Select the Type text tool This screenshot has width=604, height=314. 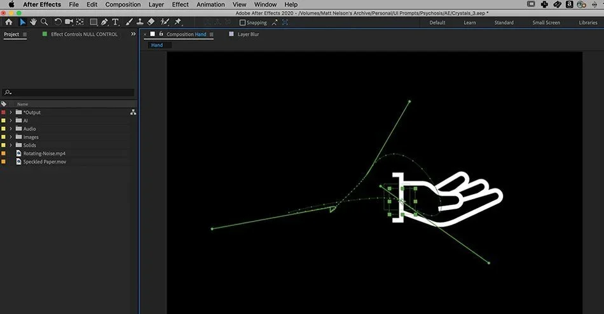click(x=115, y=22)
